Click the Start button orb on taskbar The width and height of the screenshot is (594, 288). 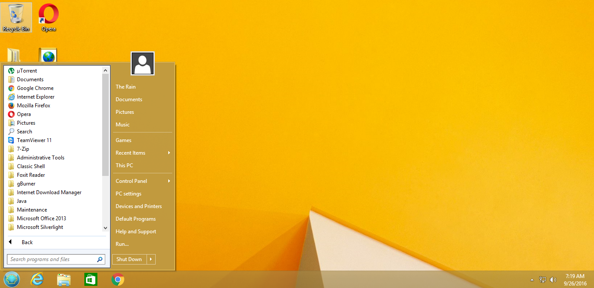(x=11, y=279)
